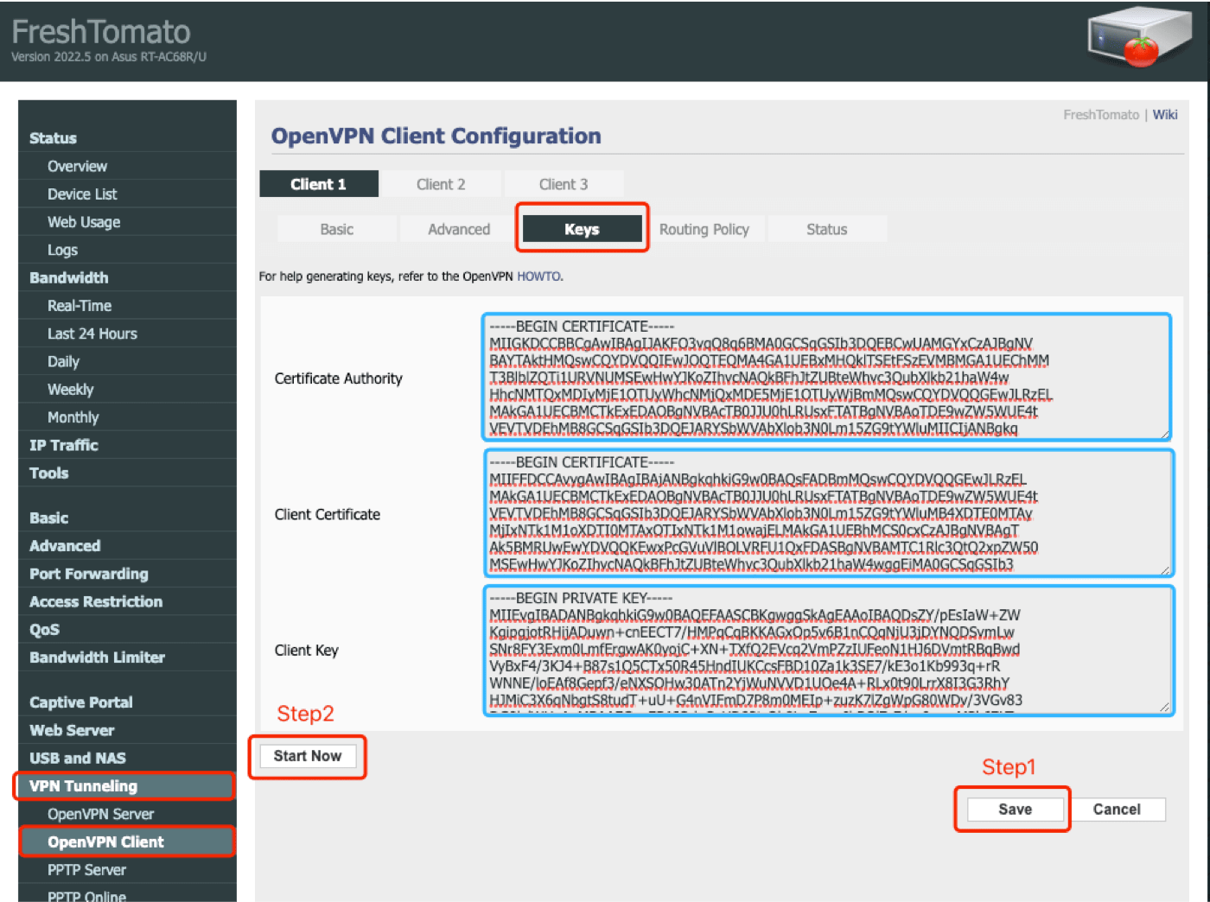The width and height of the screenshot is (1210, 902).
Task: Go to OpenVPN Server in sidebar
Action: (x=100, y=814)
